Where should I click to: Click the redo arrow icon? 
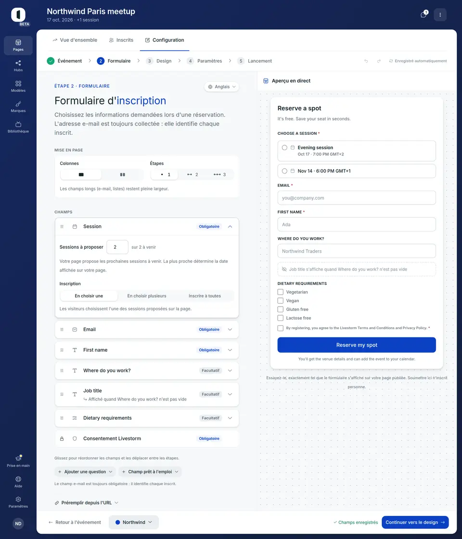[x=379, y=61]
